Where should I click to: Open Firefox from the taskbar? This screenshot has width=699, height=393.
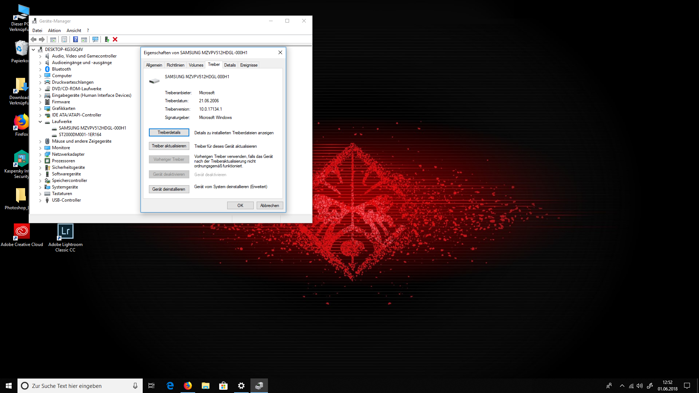[x=187, y=386]
